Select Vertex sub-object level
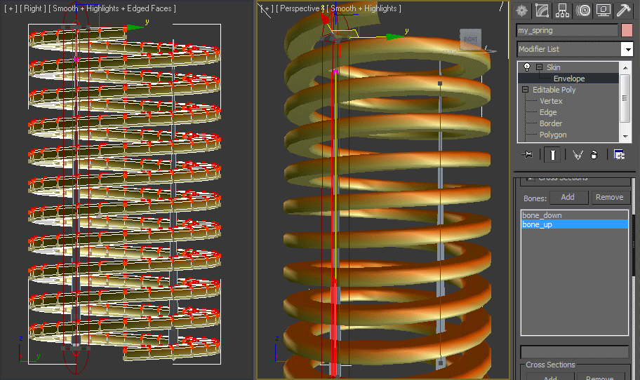Image resolution: width=640 pixels, height=380 pixels. point(551,101)
